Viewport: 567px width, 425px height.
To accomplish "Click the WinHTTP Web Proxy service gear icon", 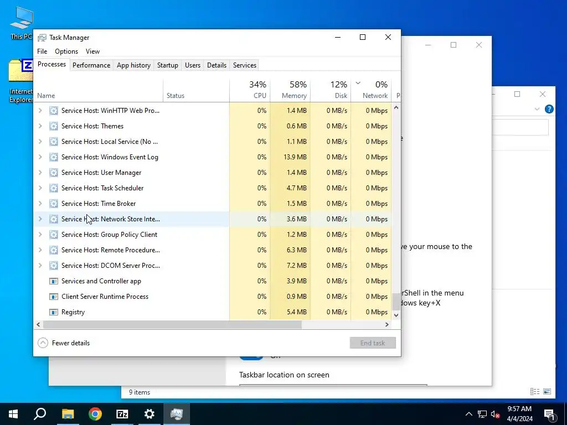I will pyautogui.click(x=54, y=111).
